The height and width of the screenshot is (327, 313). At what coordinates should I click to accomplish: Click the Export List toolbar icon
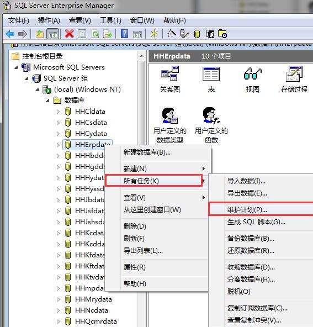(108, 34)
